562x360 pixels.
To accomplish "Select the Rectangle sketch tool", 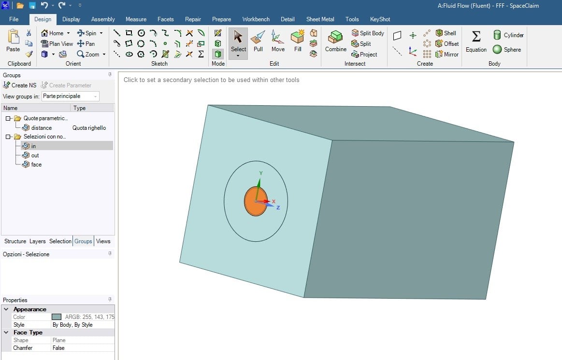I will (x=129, y=33).
